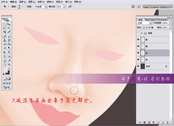Viewport: 174px width, 126px height.
Task: Swap foreground and background colors
Action: (x=9, y=69)
